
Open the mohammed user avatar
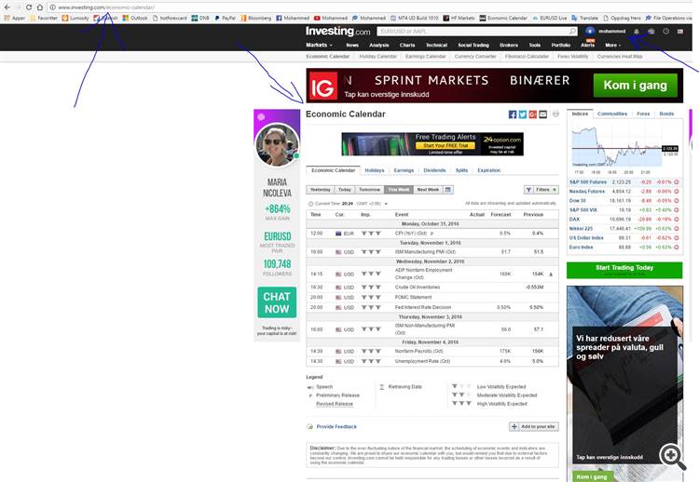pos(590,31)
